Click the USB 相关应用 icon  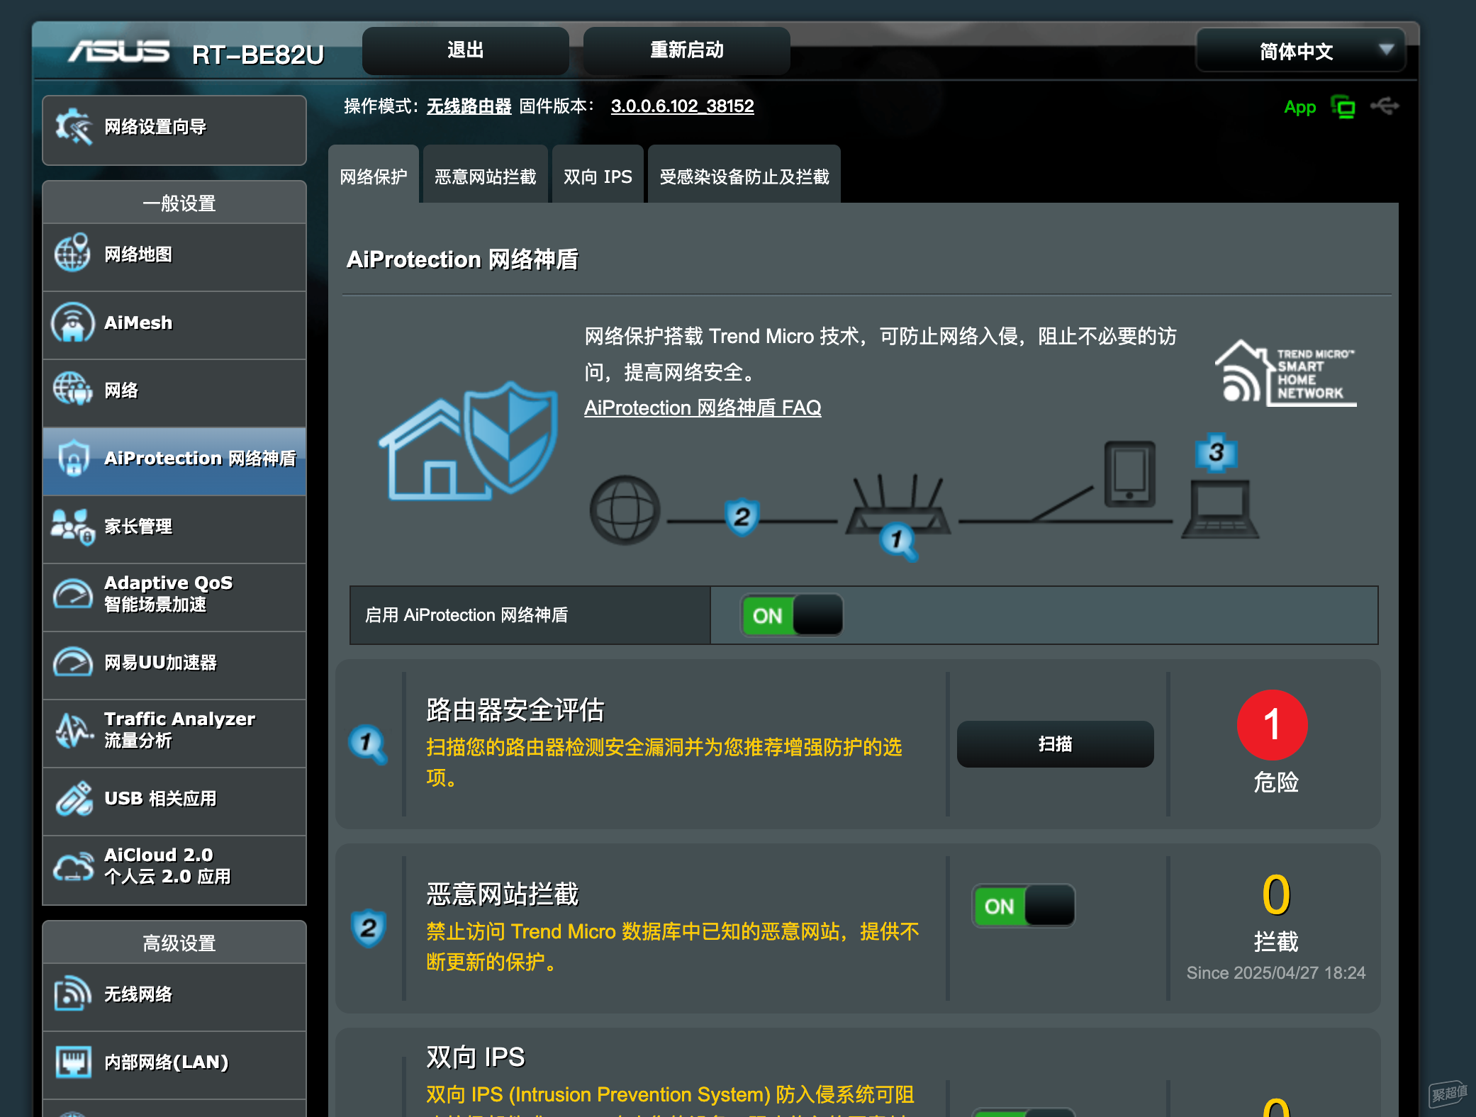coord(74,799)
